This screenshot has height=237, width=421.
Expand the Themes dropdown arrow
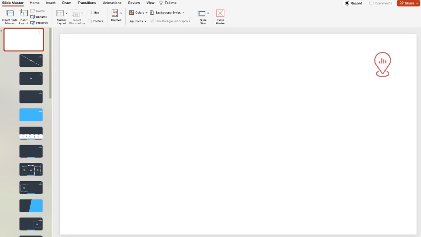[x=121, y=13]
